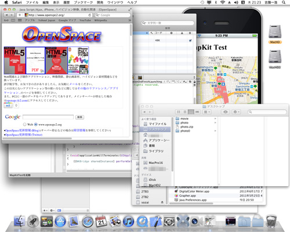The image size is (290, 232).
Task: Expand photo0 folder arrow in Finder
Action: (x=215, y=131)
